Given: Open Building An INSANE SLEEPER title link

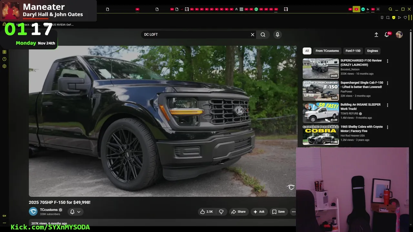Looking at the screenshot, I should click(360, 107).
